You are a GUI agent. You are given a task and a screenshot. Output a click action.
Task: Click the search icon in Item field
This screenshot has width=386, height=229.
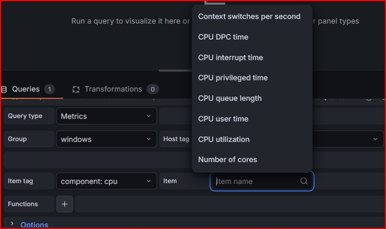(304, 181)
